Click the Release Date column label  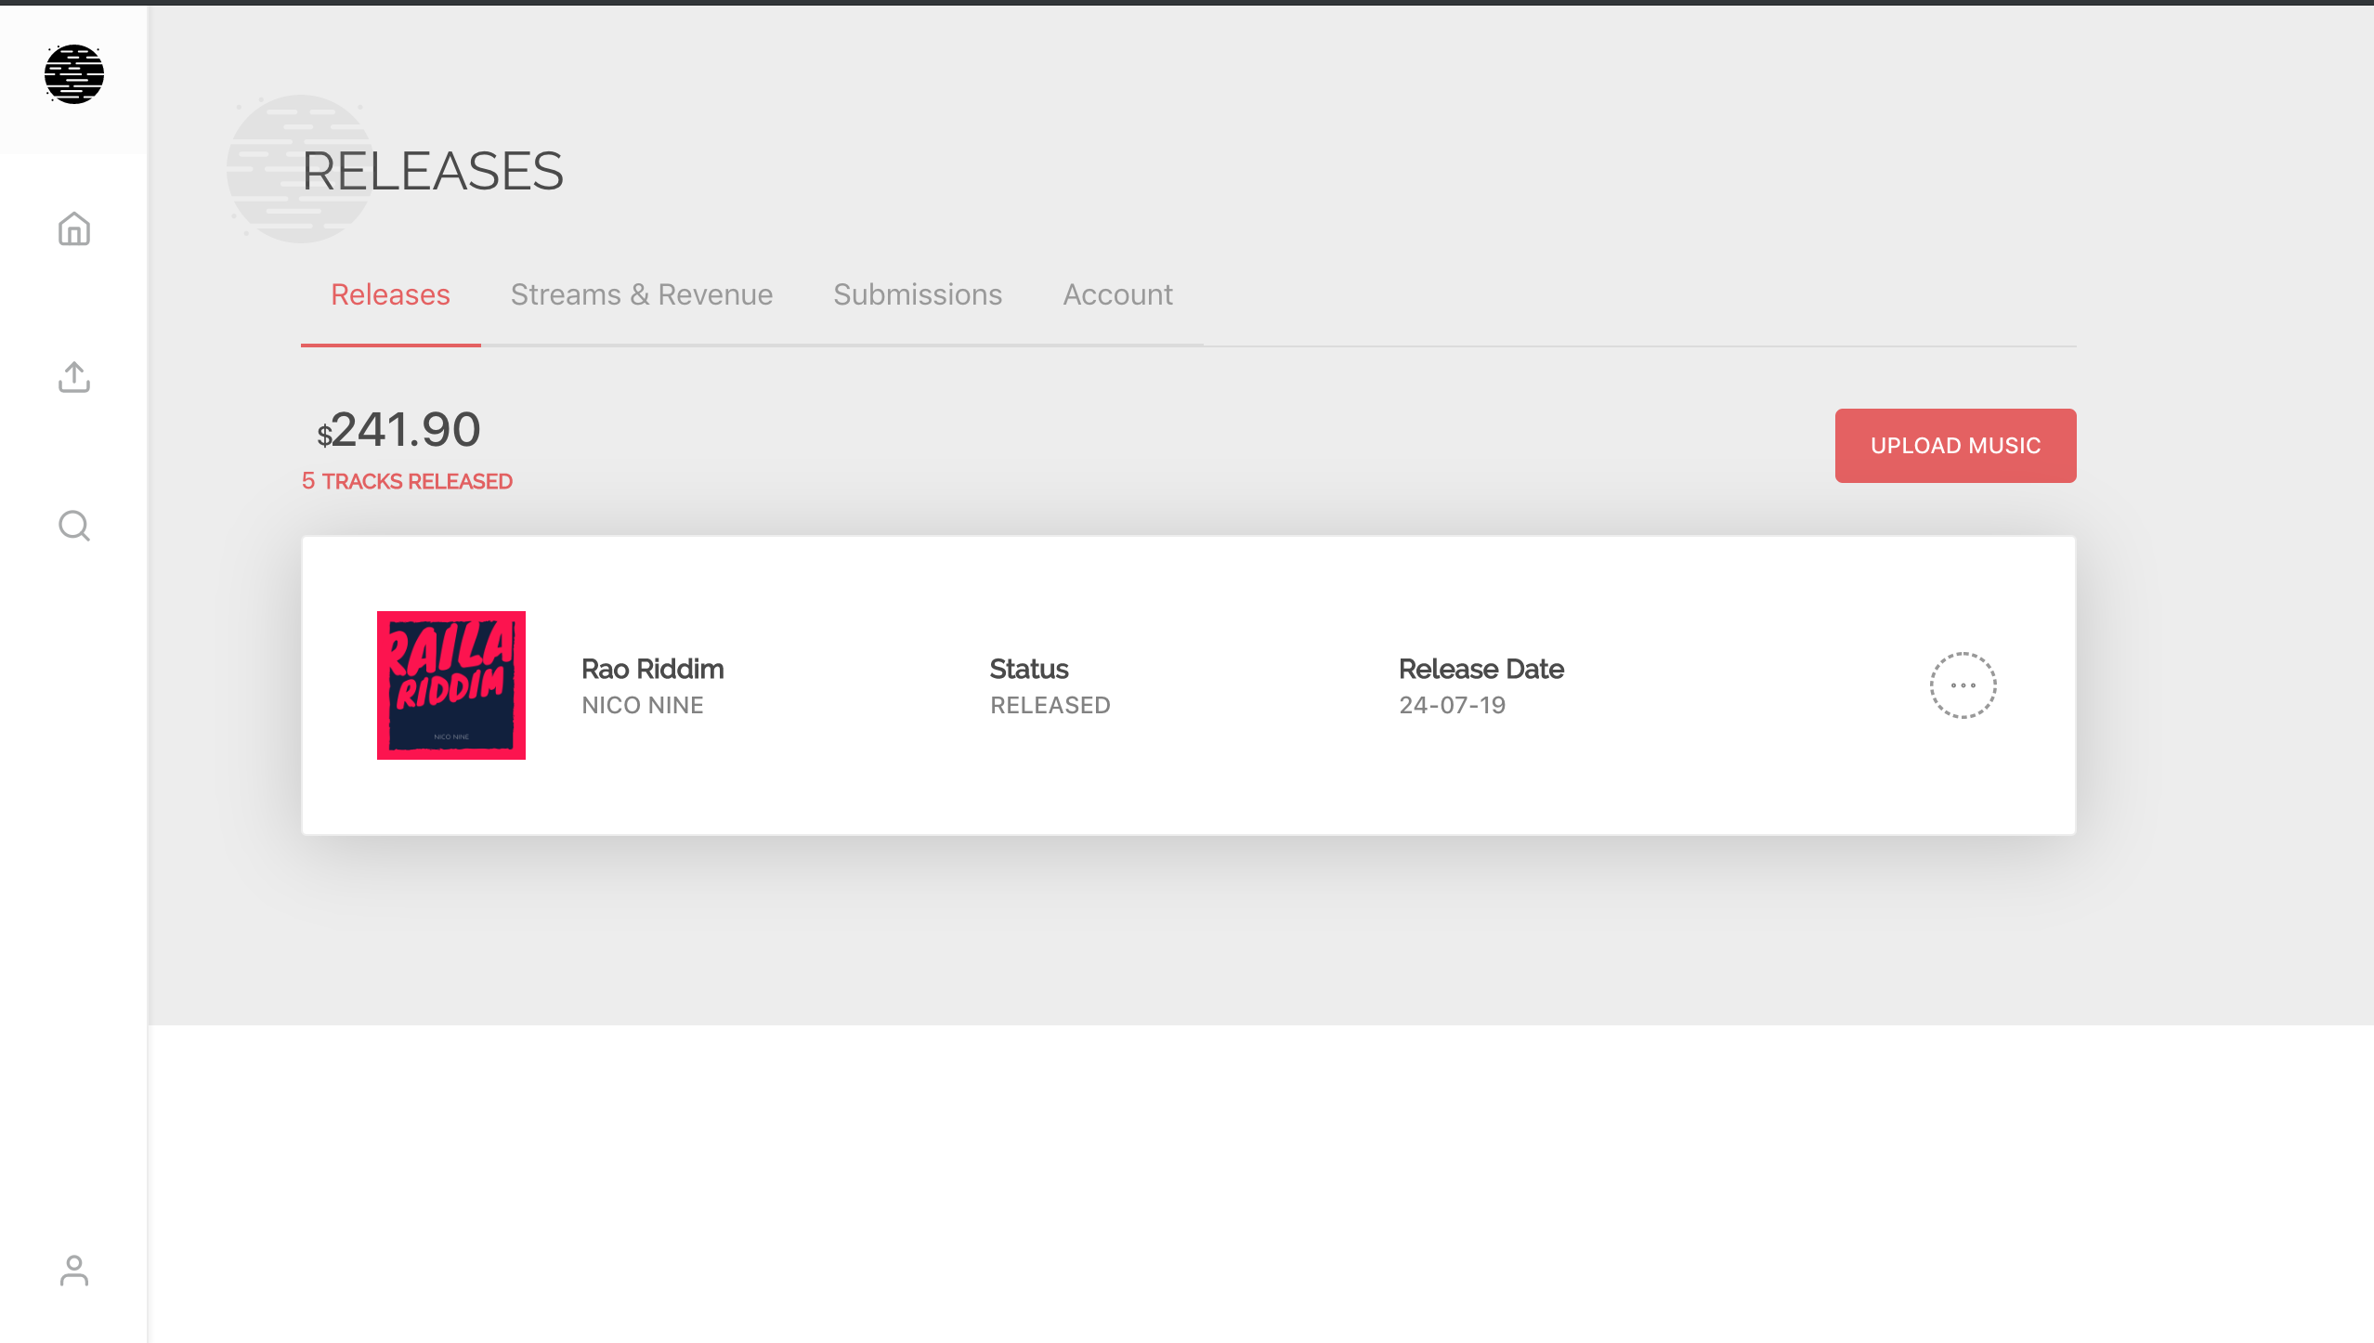pos(1480,669)
